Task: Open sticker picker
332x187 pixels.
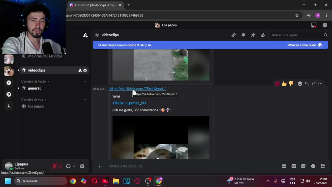Action: tap(303, 166)
